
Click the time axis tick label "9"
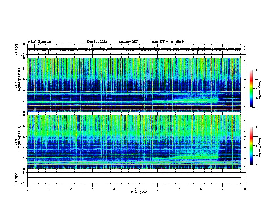tap(222, 189)
